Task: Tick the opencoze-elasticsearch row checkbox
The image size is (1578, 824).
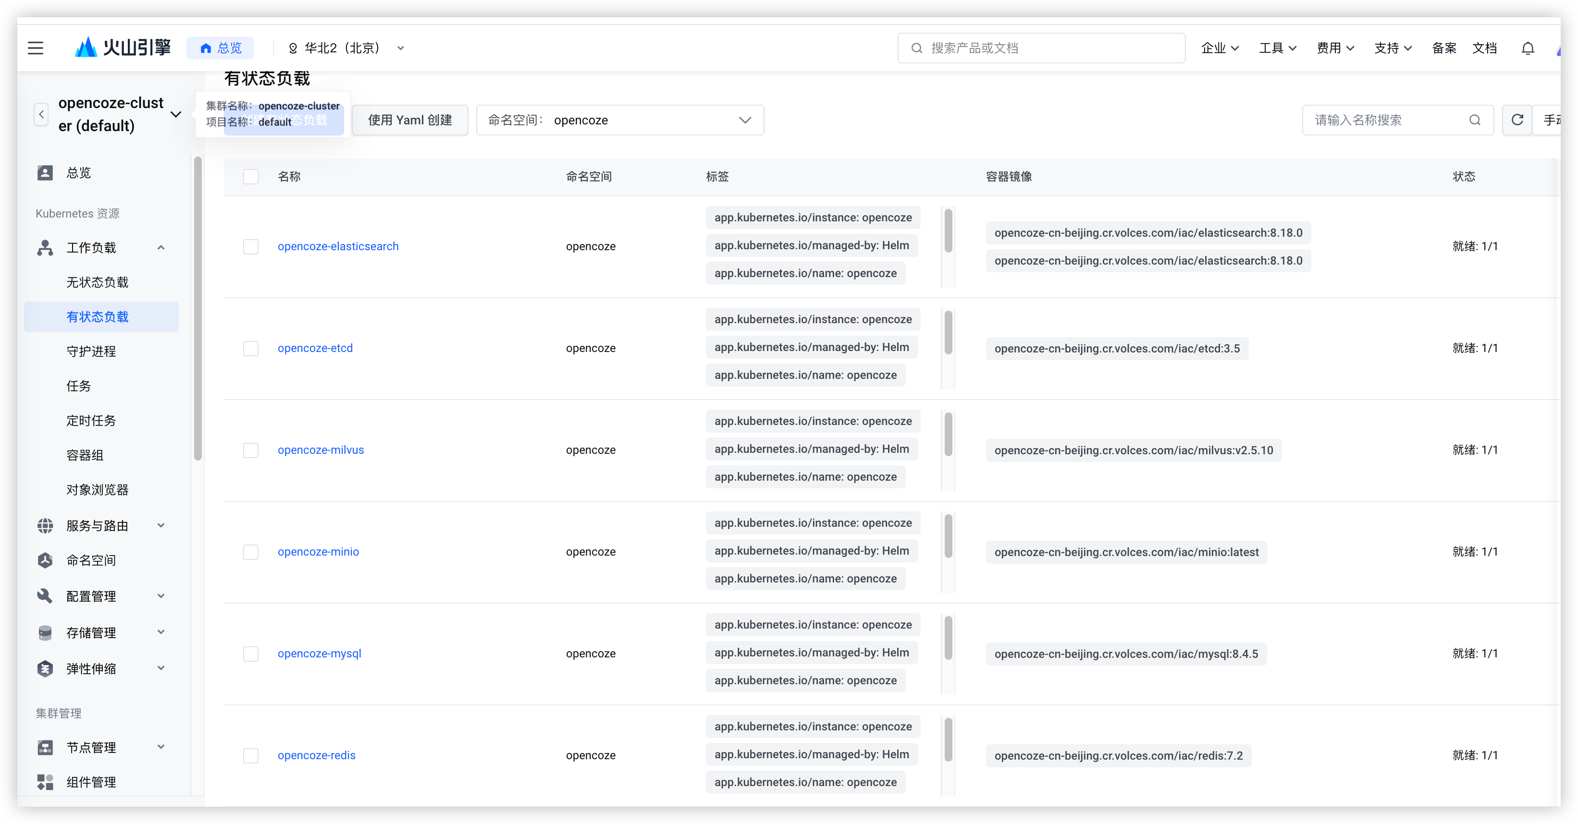Action: (250, 247)
